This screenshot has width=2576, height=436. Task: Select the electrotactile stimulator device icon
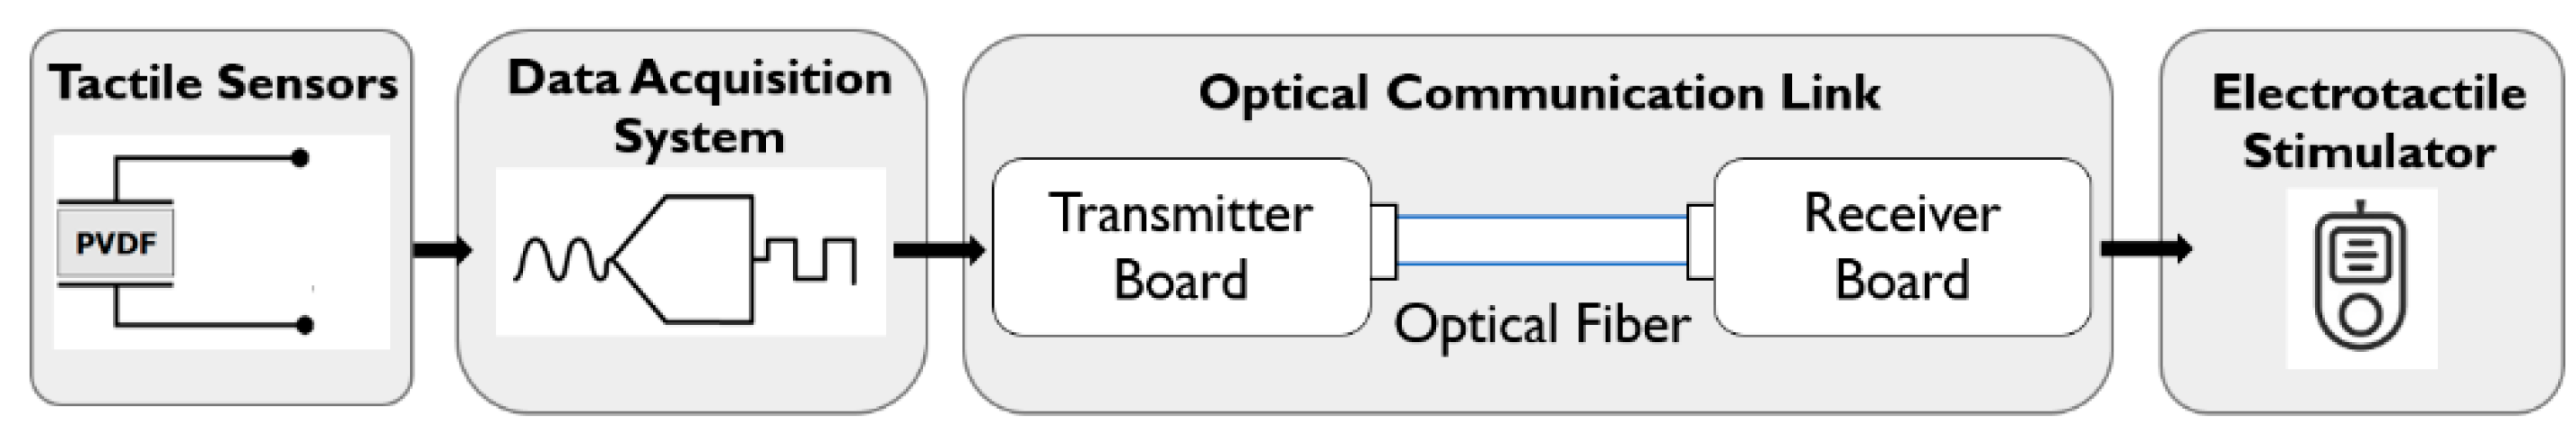pos(2361,280)
